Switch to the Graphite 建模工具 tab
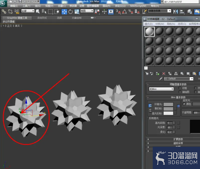 click(17, 18)
